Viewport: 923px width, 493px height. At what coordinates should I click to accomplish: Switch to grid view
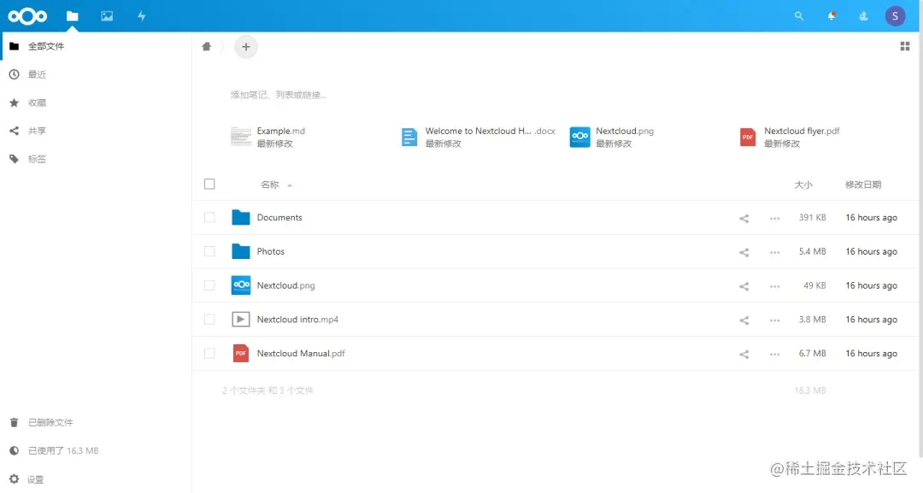click(905, 46)
